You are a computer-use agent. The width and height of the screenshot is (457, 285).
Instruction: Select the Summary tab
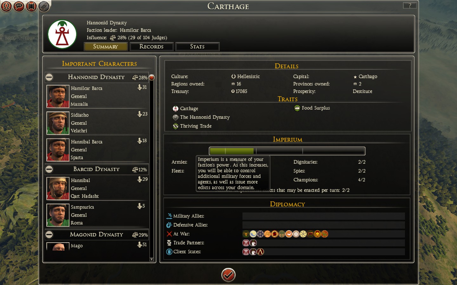[x=106, y=47]
